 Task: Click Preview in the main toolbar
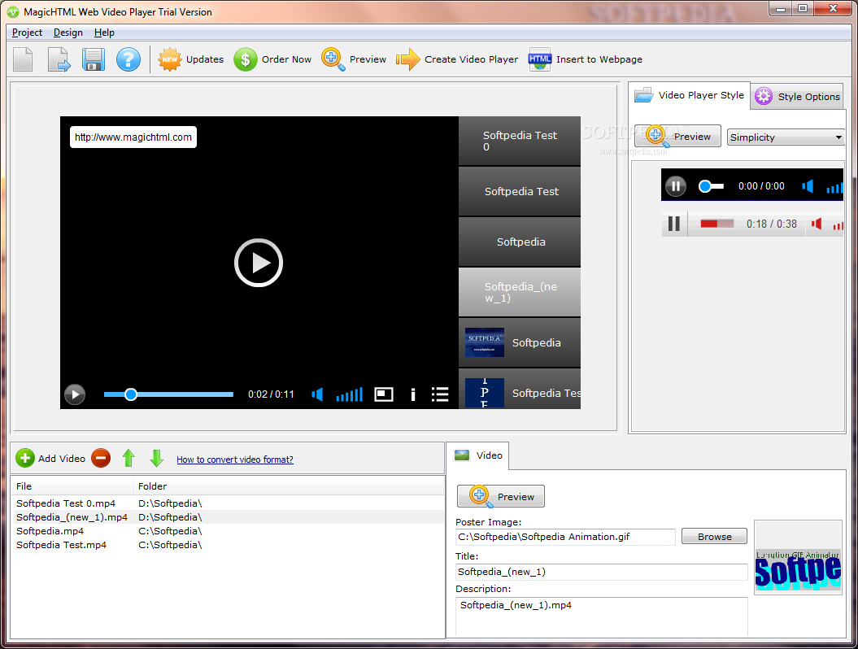pyautogui.click(x=354, y=59)
